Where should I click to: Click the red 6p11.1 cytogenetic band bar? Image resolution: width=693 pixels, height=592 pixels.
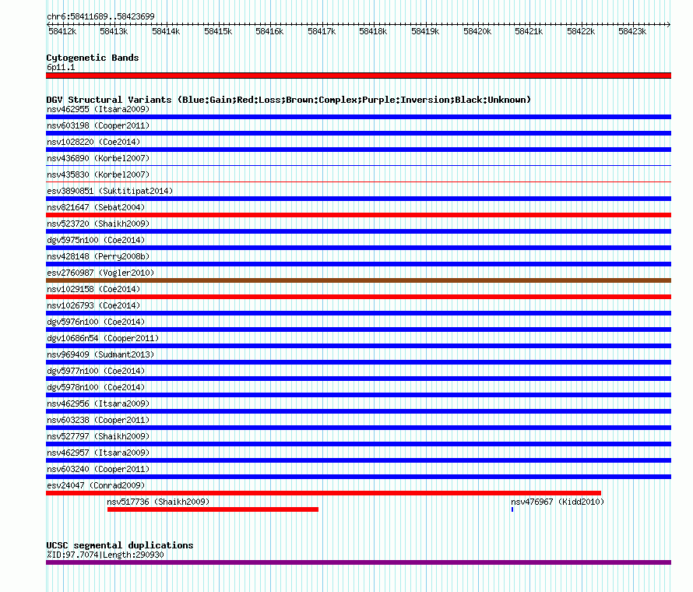click(358, 76)
